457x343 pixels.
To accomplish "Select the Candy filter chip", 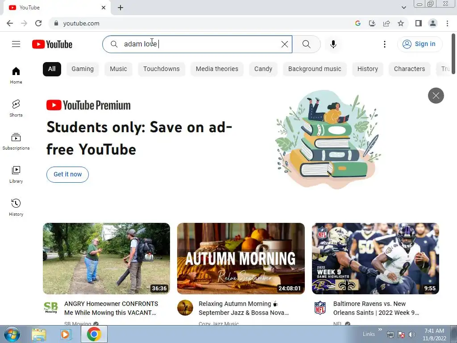I will click(x=263, y=69).
